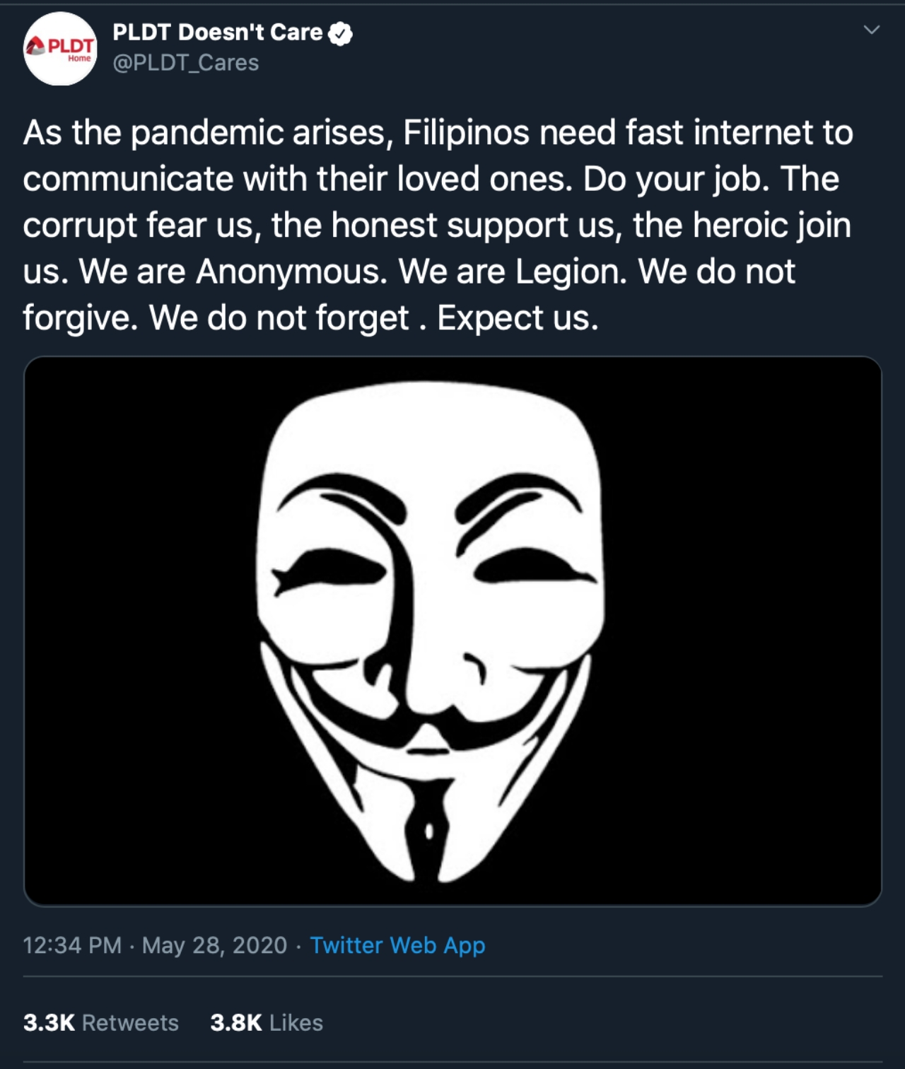Click the May 28, 2020 date
Screen dimensions: 905x1069
click(214, 945)
